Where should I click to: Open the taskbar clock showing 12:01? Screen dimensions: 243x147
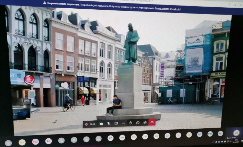pyautogui.click(x=236, y=141)
